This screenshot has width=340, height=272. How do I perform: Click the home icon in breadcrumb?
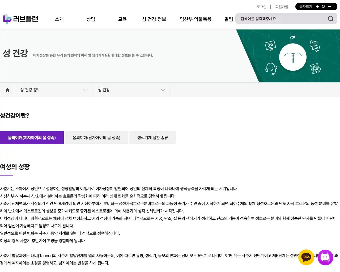(7, 90)
